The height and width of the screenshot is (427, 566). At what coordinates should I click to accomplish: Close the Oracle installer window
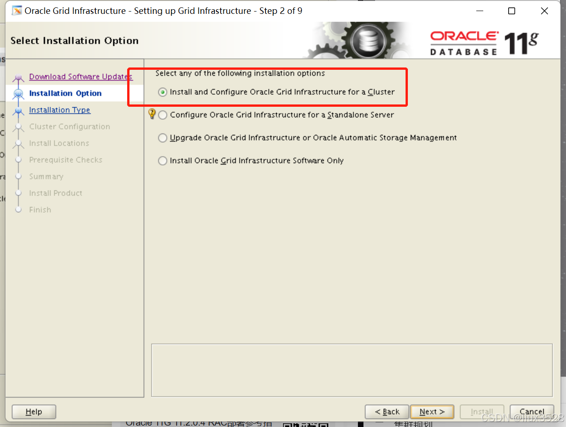tap(544, 11)
